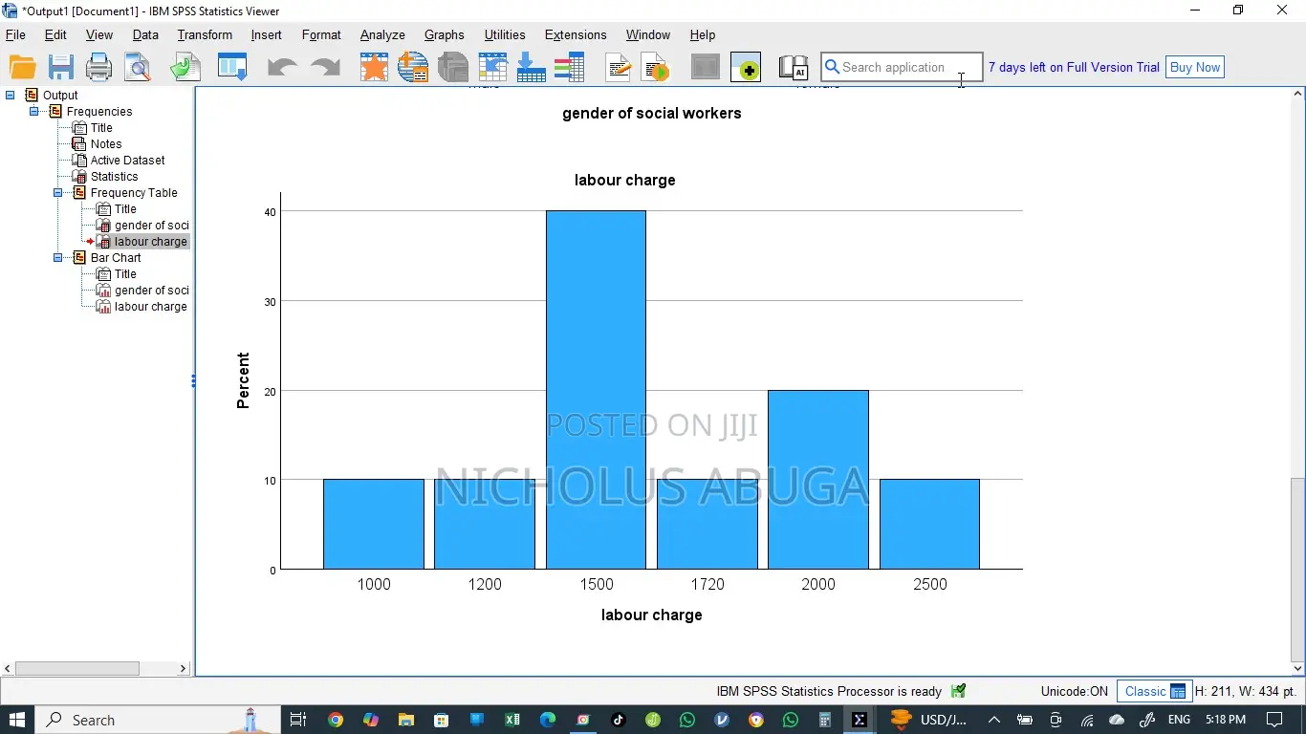Save the output document with the floppy icon
1306x734 pixels.
click(x=61, y=67)
